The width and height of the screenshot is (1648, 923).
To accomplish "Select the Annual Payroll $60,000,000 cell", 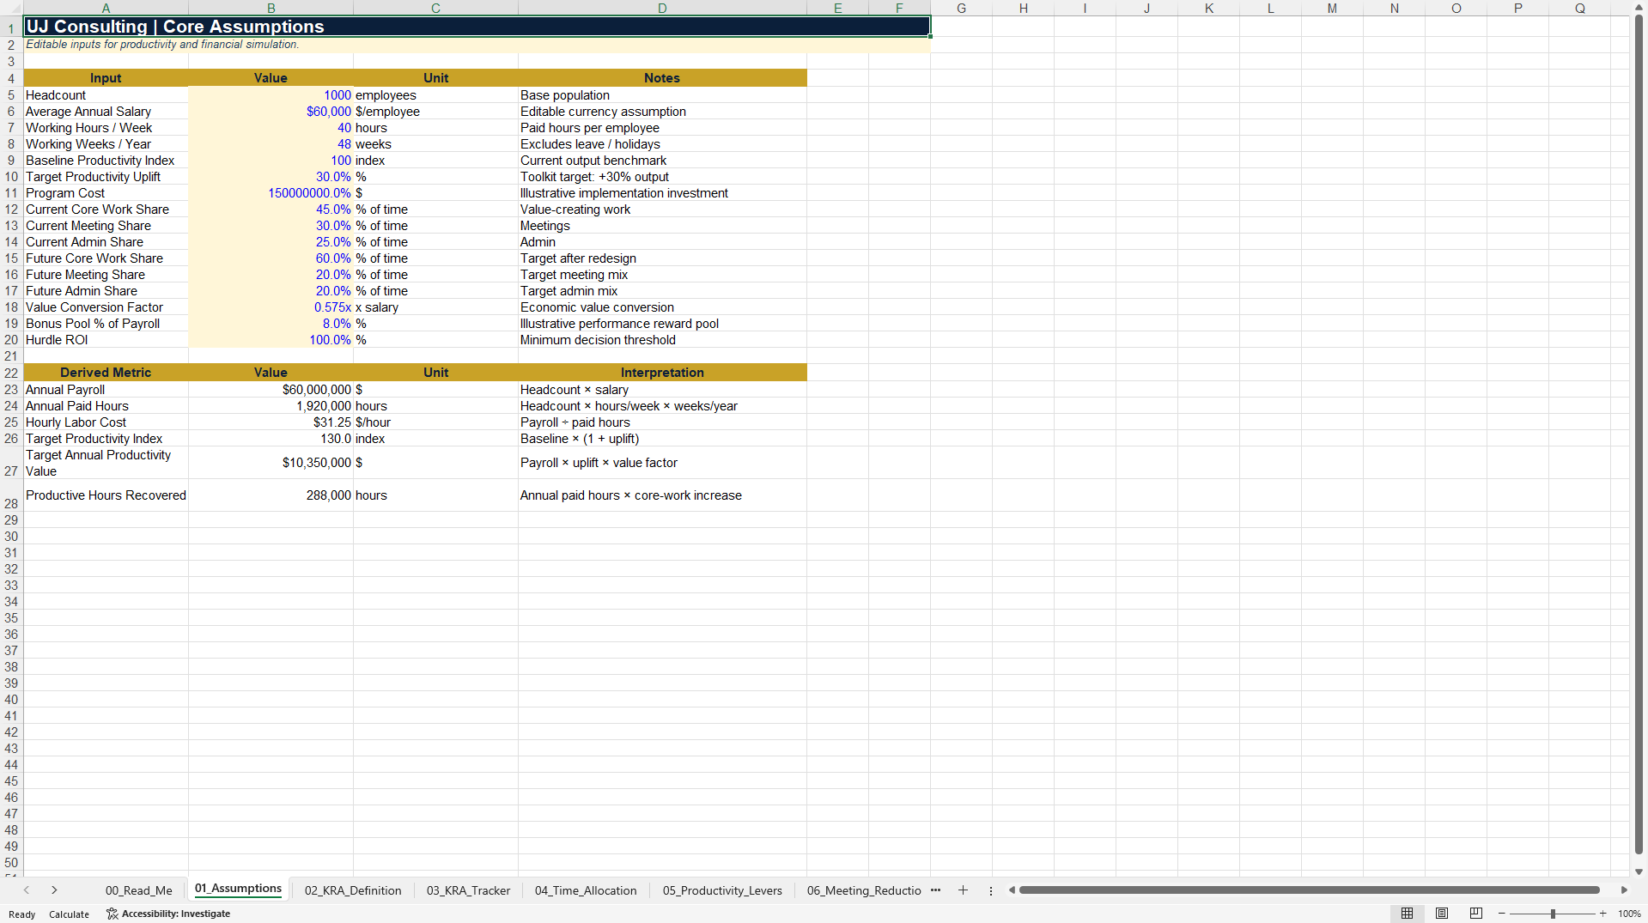I will point(271,390).
